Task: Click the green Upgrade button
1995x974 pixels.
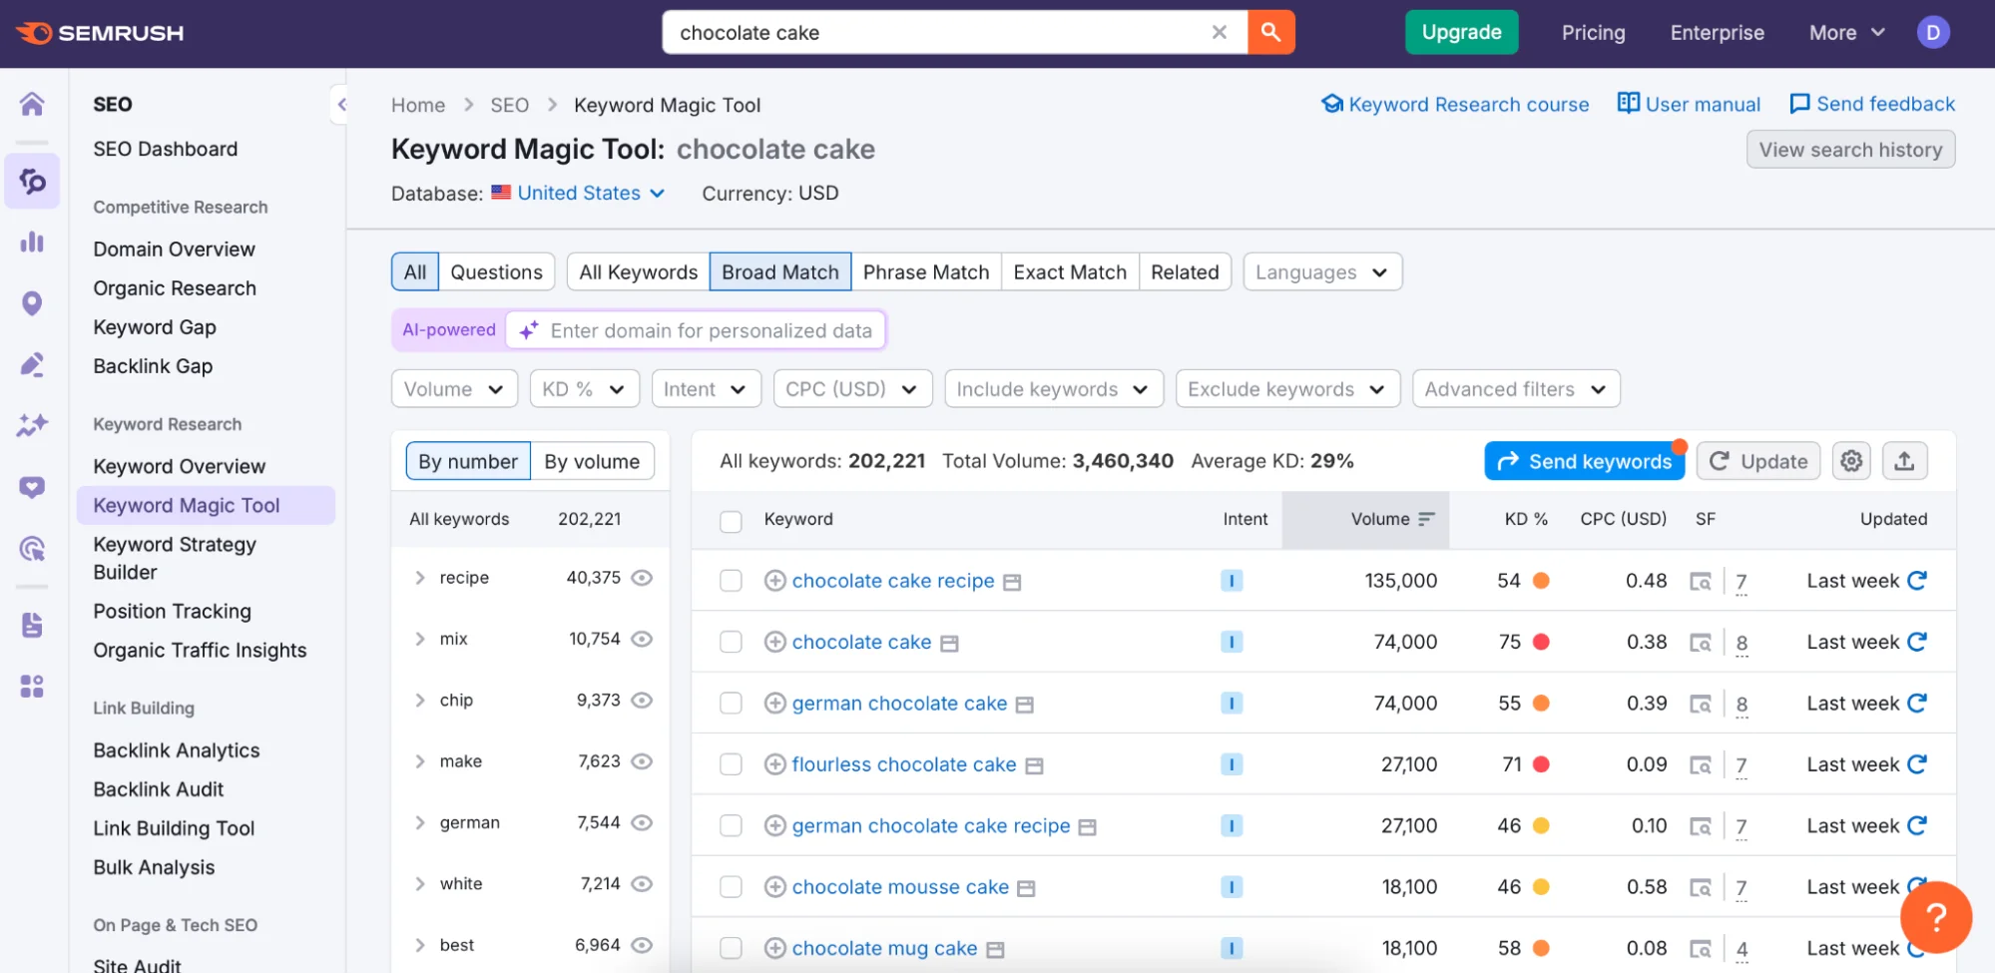Action: pos(1461,32)
